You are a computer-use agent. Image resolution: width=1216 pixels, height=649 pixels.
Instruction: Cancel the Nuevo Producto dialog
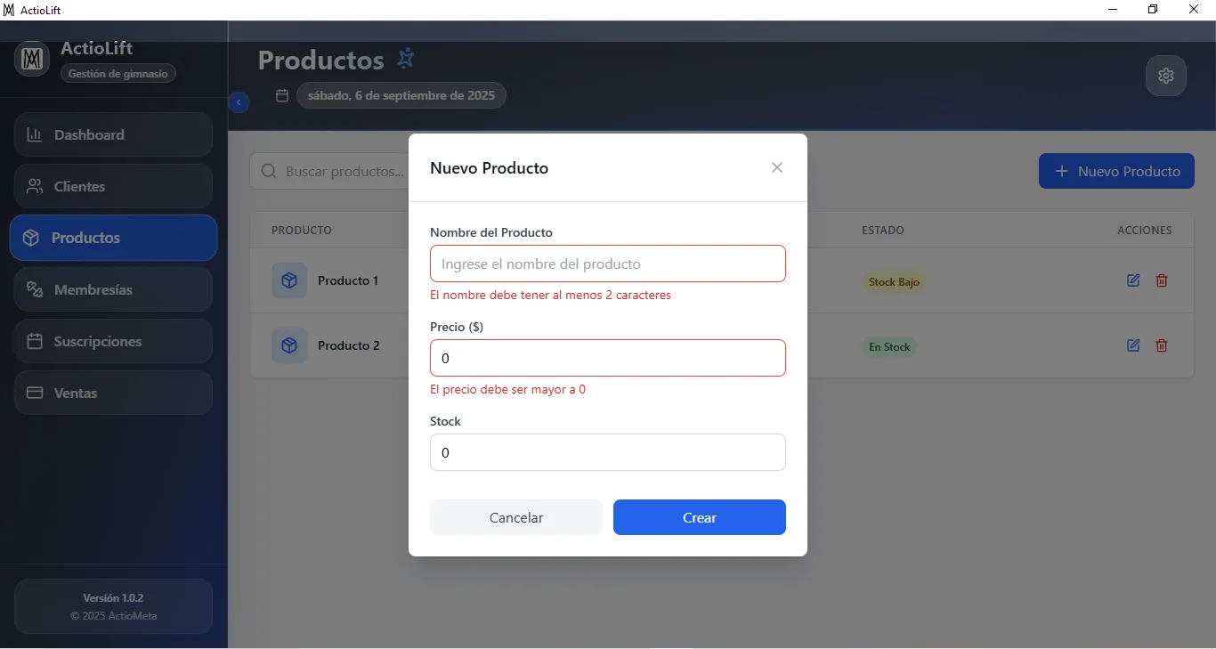515,517
